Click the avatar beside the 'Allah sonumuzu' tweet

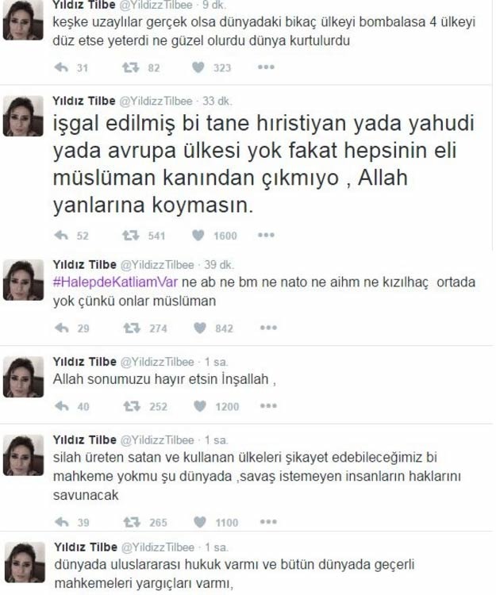(23, 377)
